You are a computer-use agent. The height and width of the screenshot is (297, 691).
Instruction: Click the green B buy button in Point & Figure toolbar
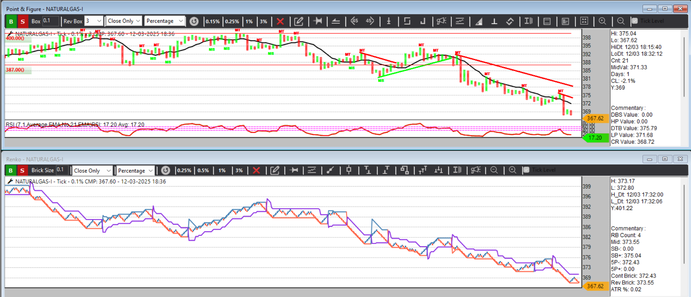[x=11, y=21]
